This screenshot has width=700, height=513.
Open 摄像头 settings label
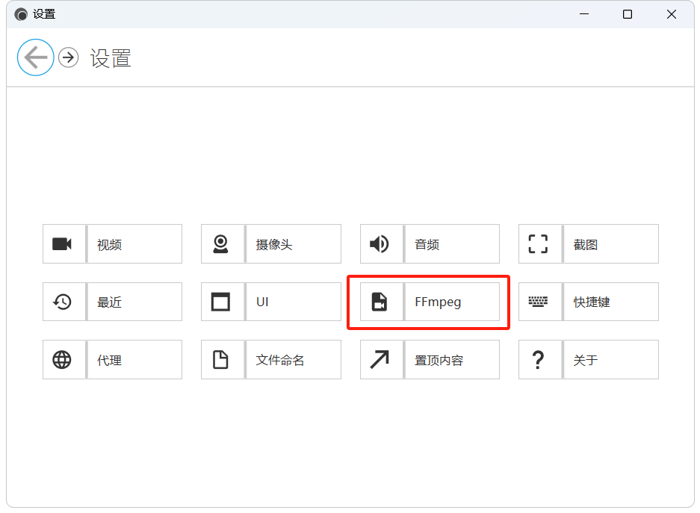click(274, 244)
